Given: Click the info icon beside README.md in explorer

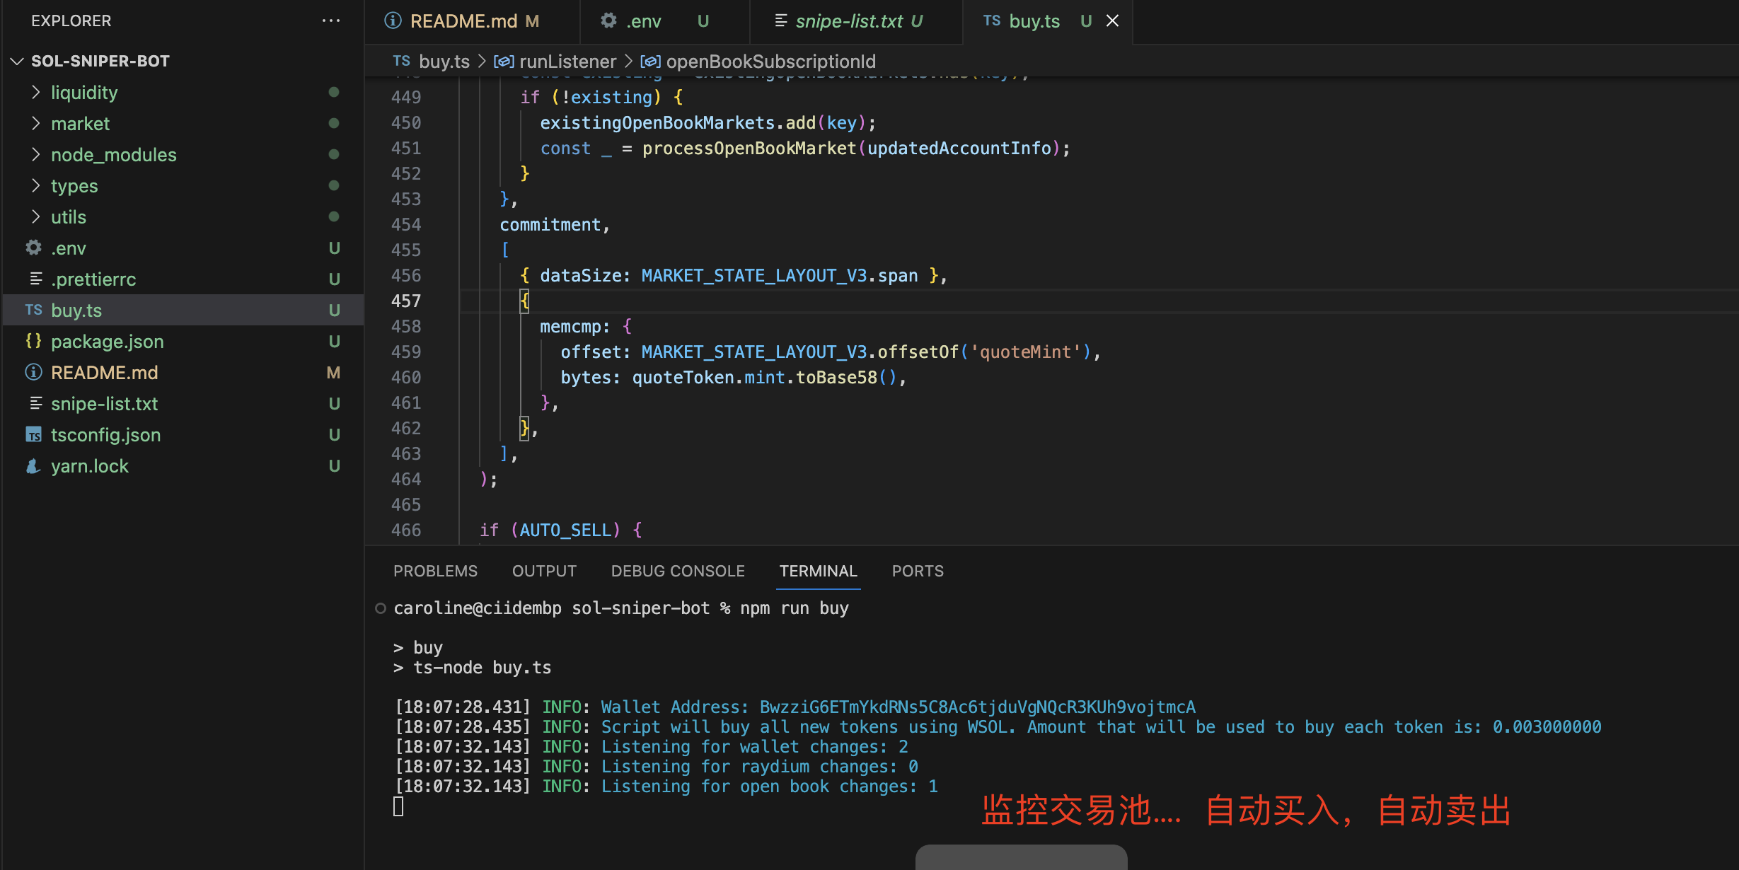Looking at the screenshot, I should pos(33,372).
